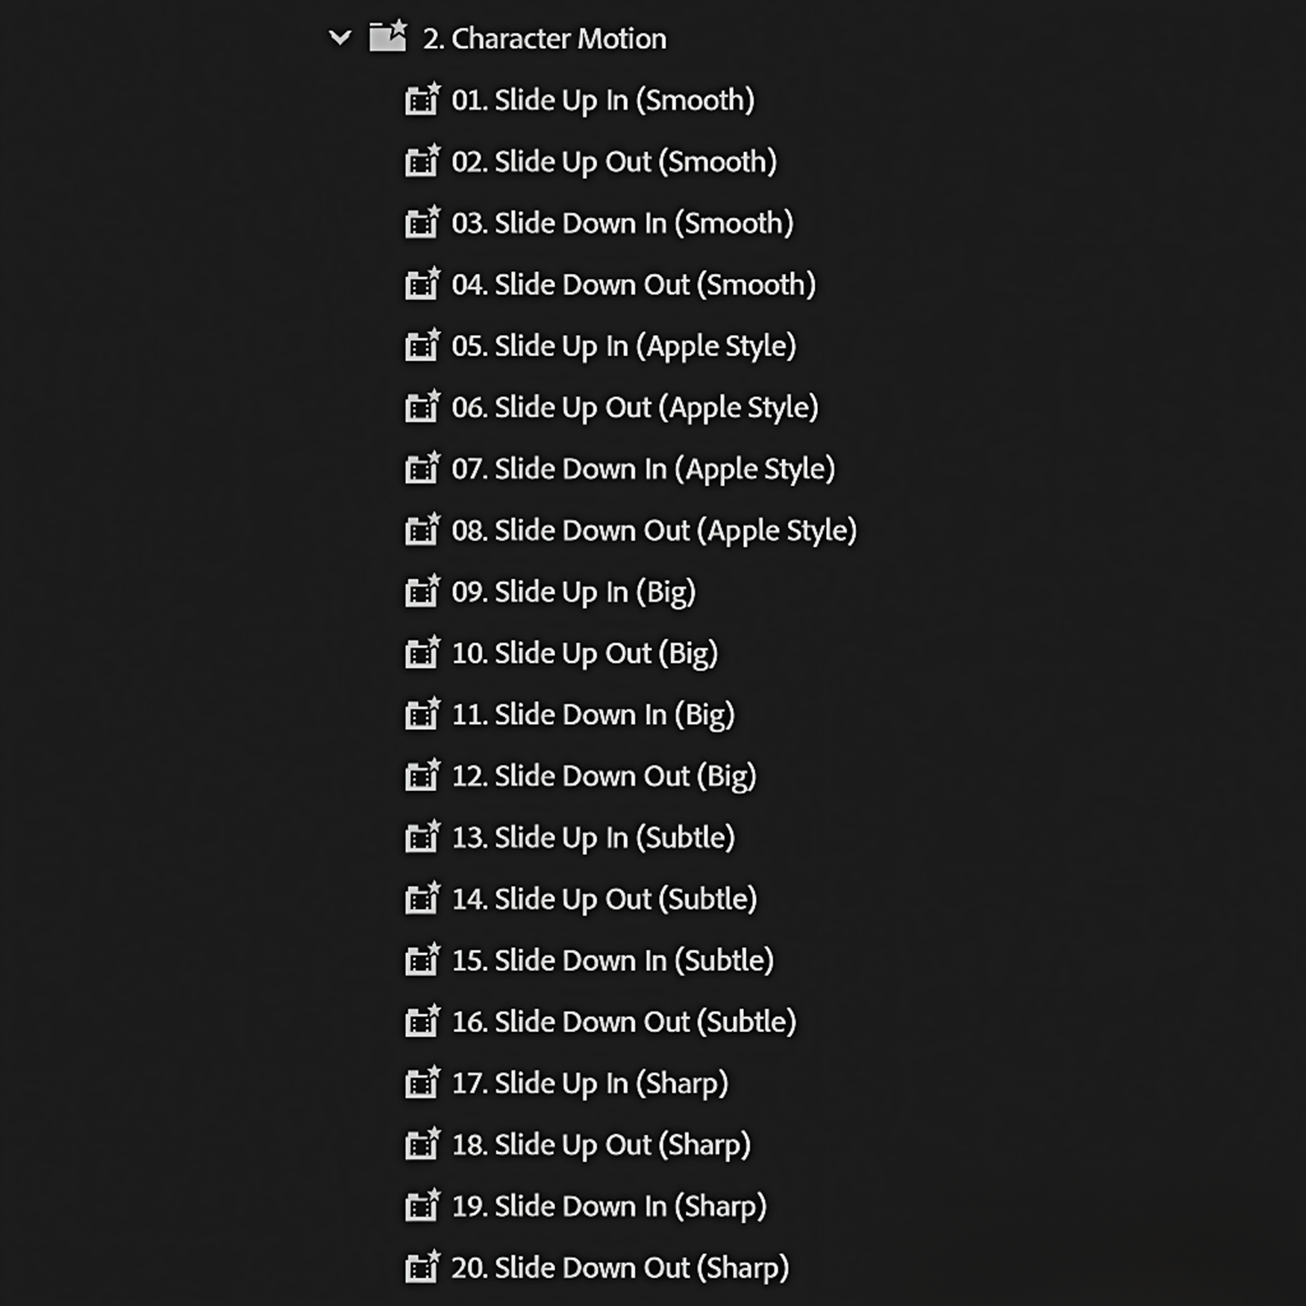Click the composition icon for 09. Slide Up In (Big)

423,591
